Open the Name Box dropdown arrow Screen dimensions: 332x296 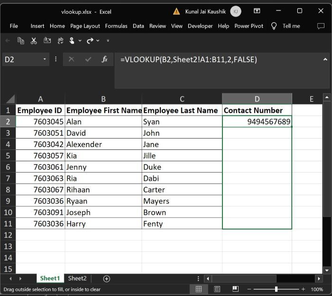pos(45,59)
